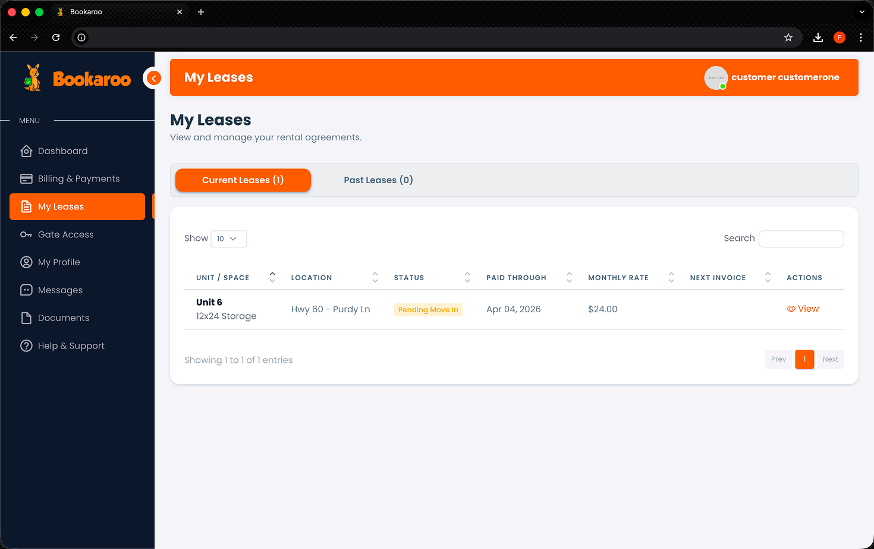The width and height of the screenshot is (874, 549).
Task: Switch to the Past Leases tab
Action: tap(378, 180)
